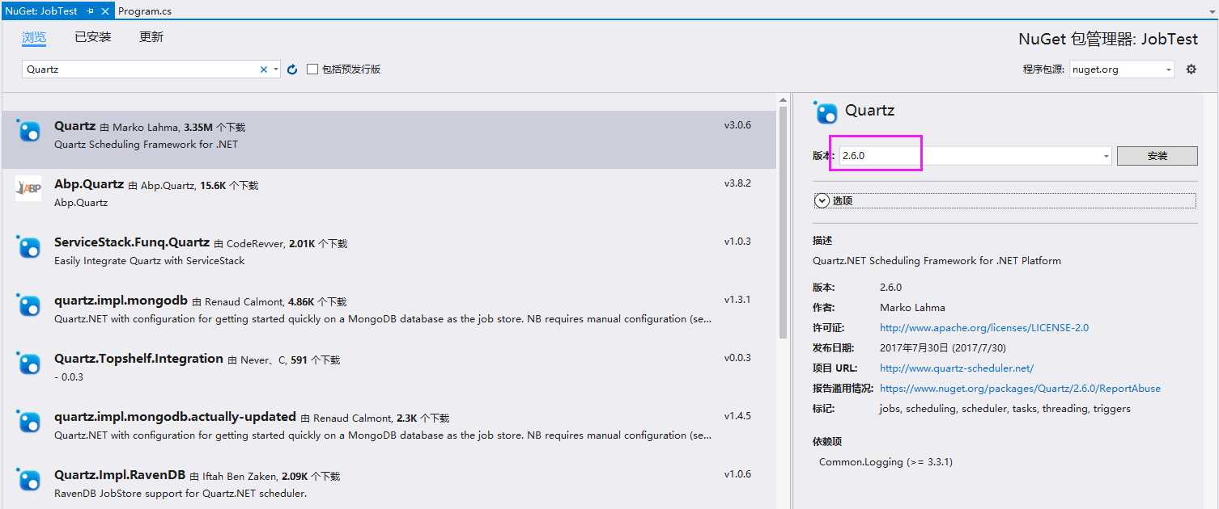Viewport: 1219px width, 509px height.
Task: Click the 'Quartz Scheduling Framework for .NET' description
Action: pyautogui.click(x=146, y=145)
